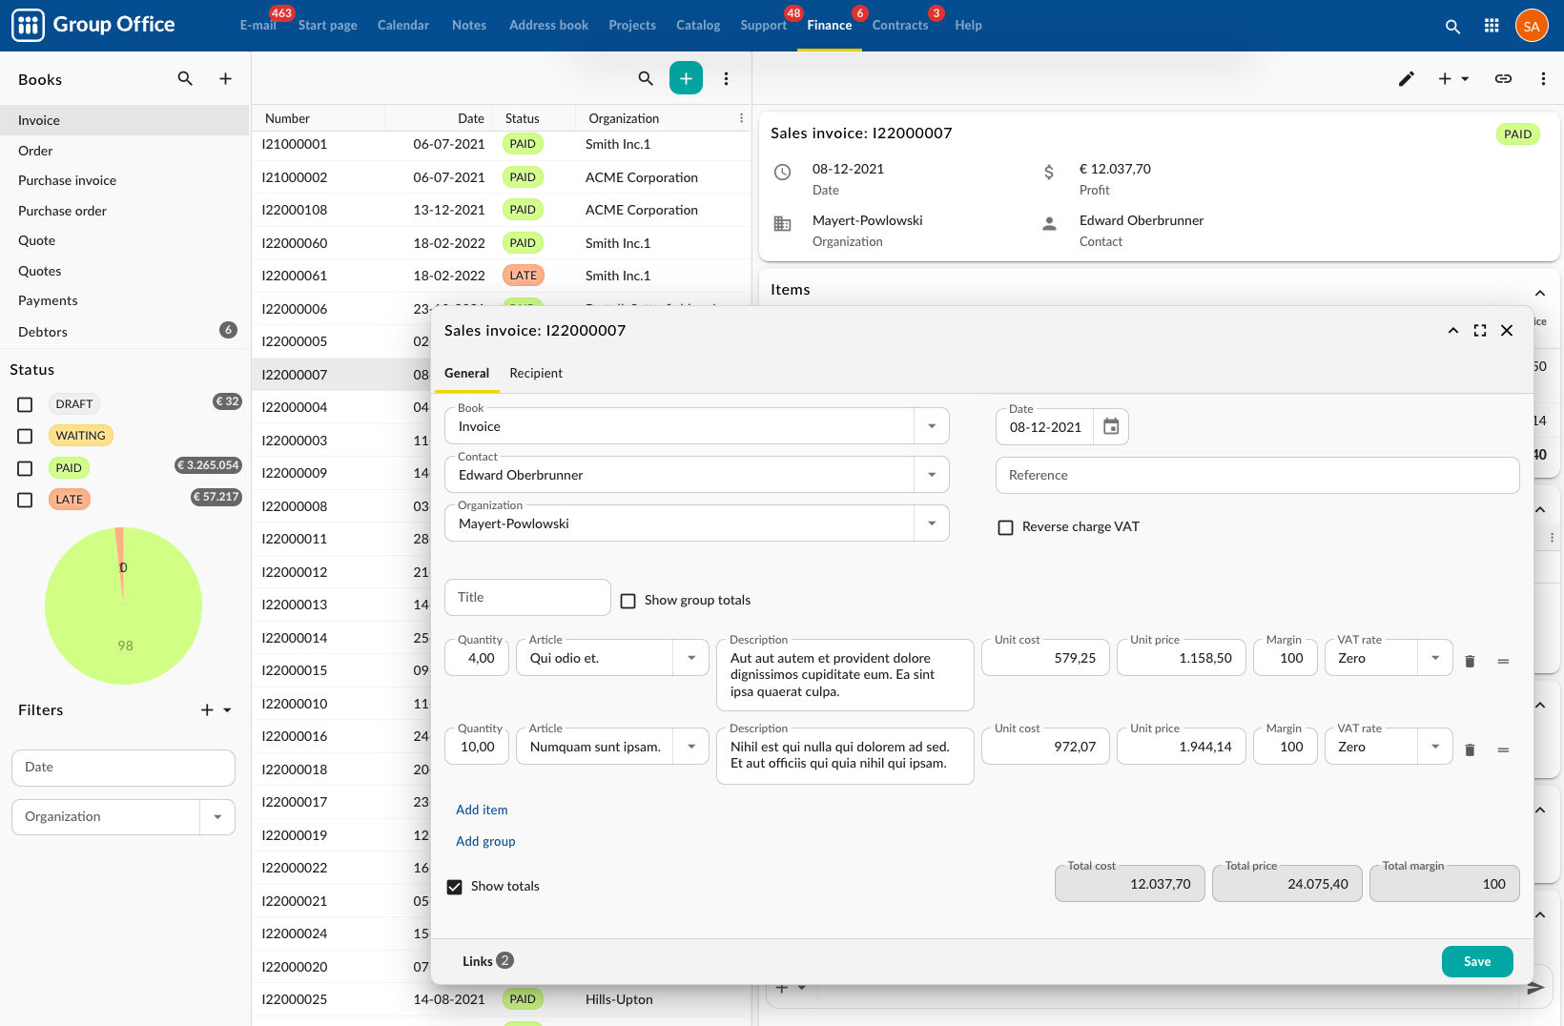Add a new book with plus icon
The image size is (1564, 1026).
click(x=225, y=79)
